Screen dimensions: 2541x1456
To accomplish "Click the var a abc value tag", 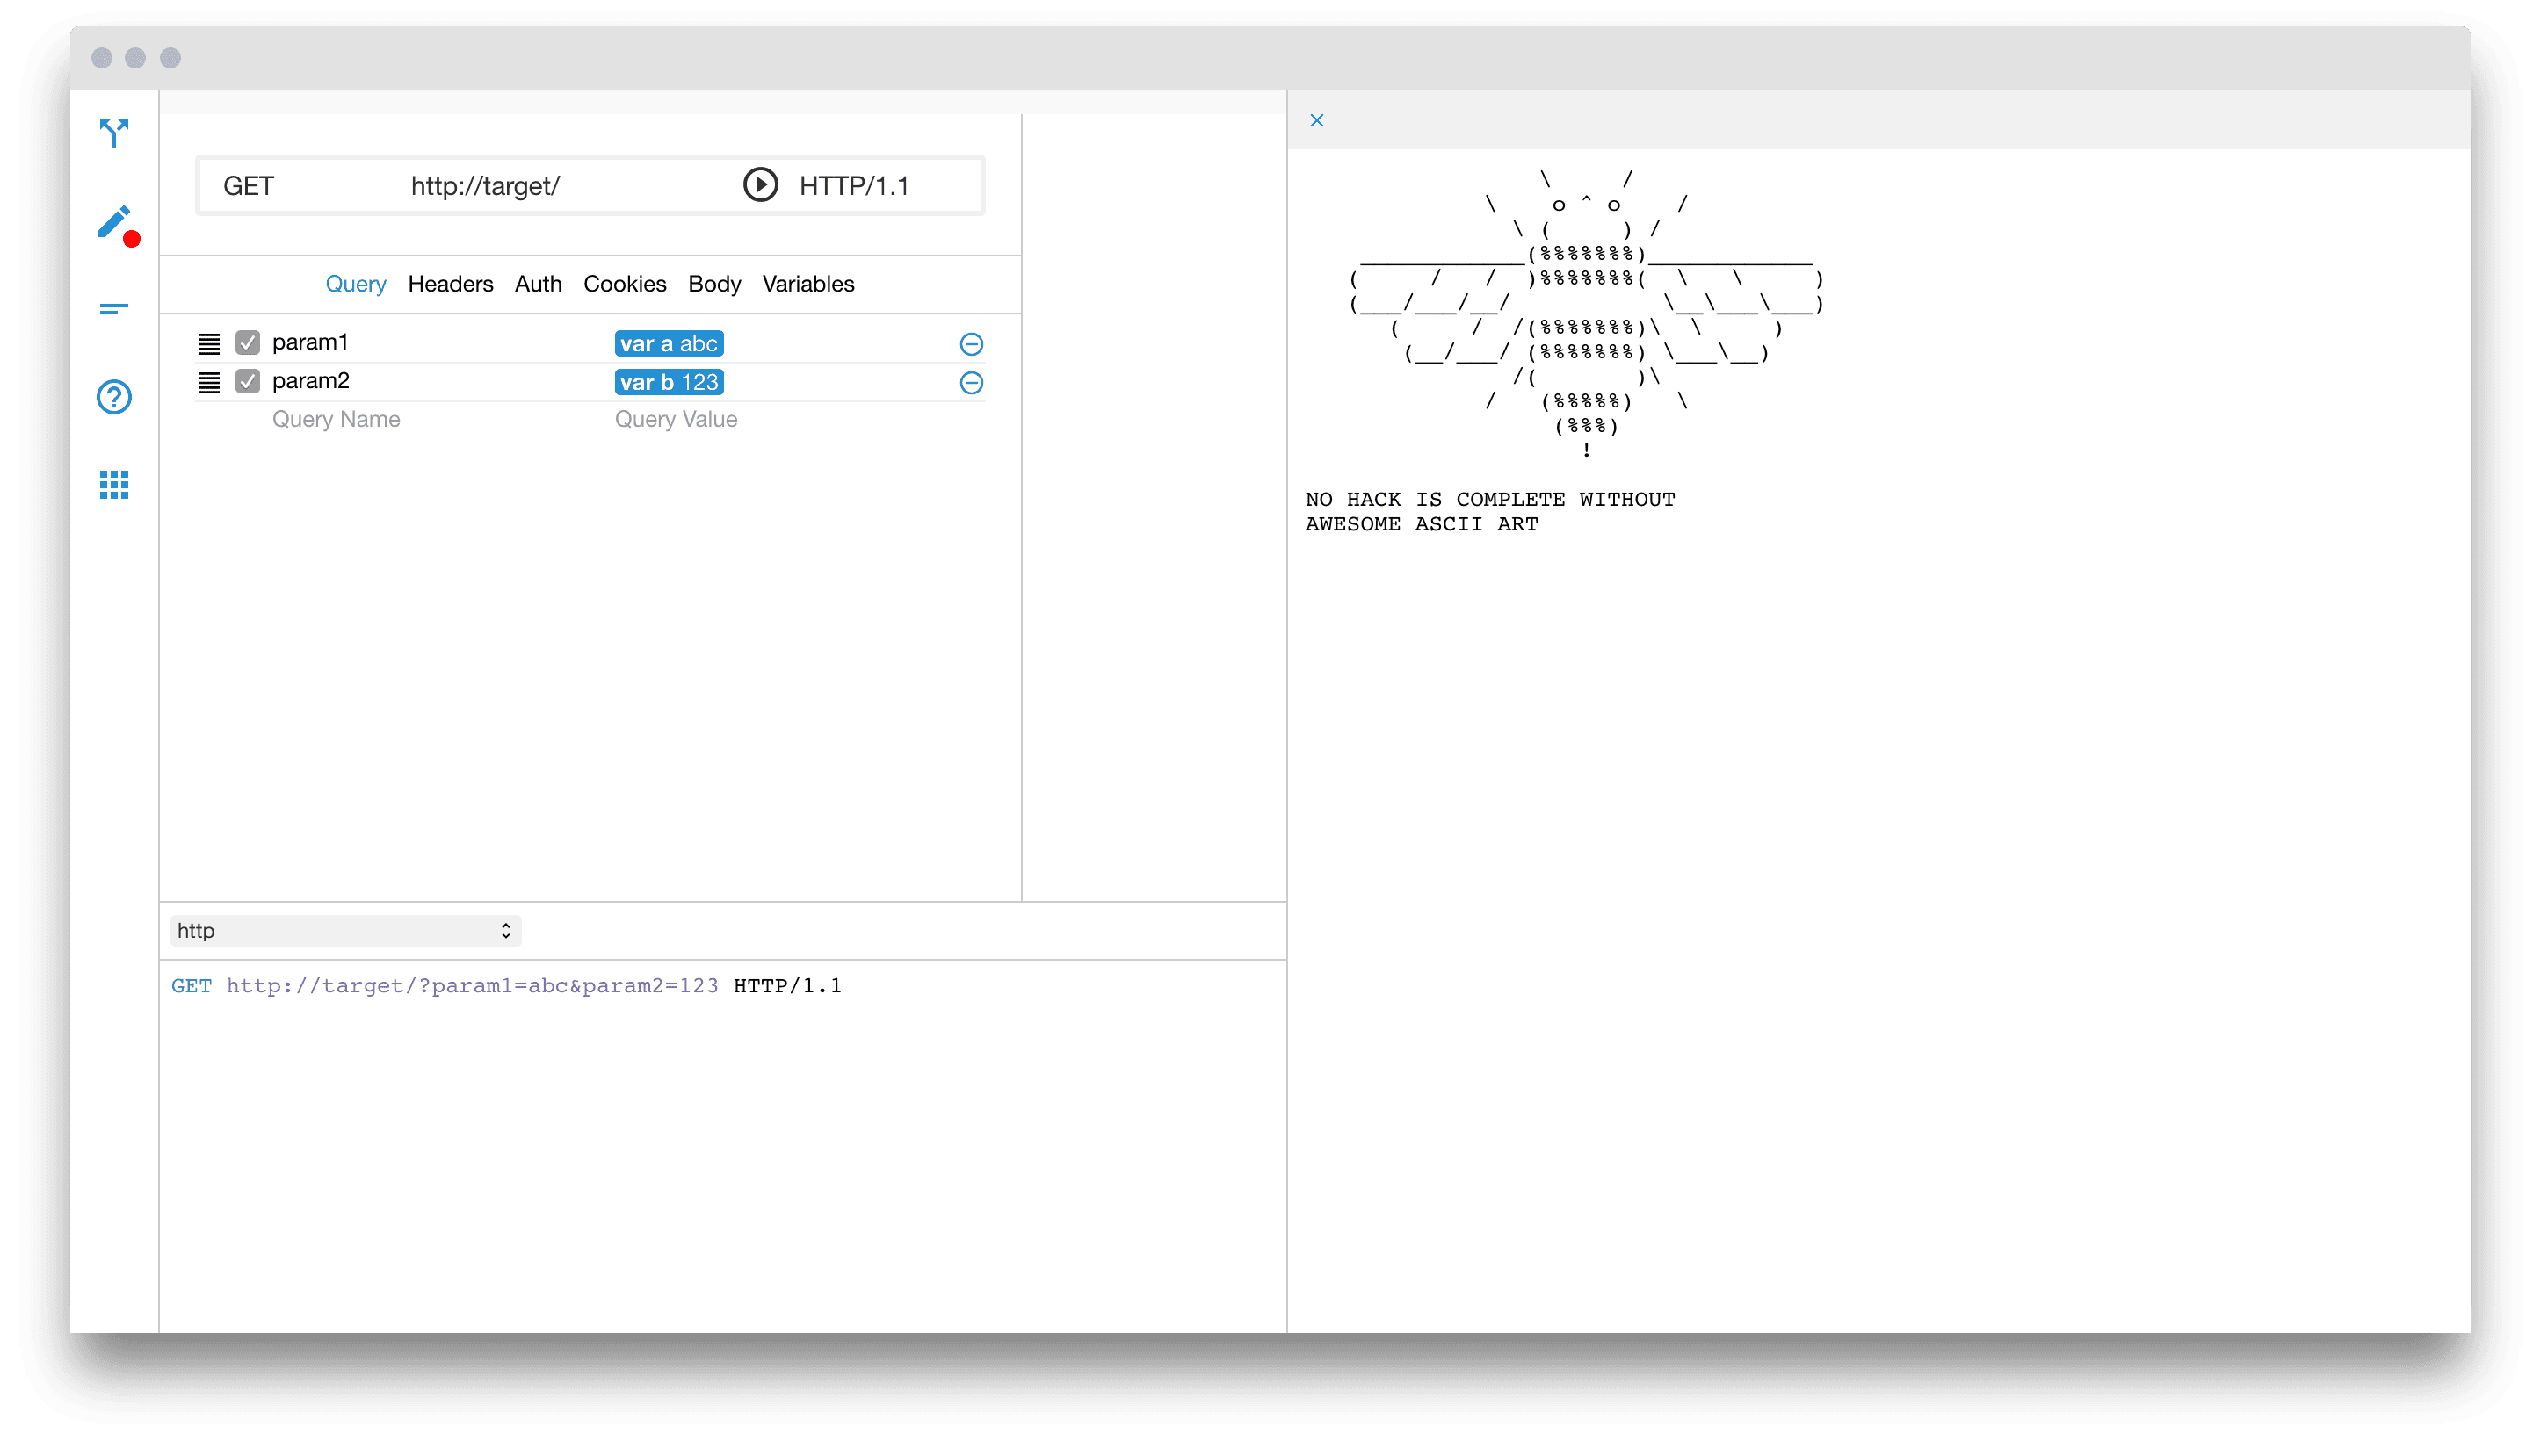I will point(669,344).
